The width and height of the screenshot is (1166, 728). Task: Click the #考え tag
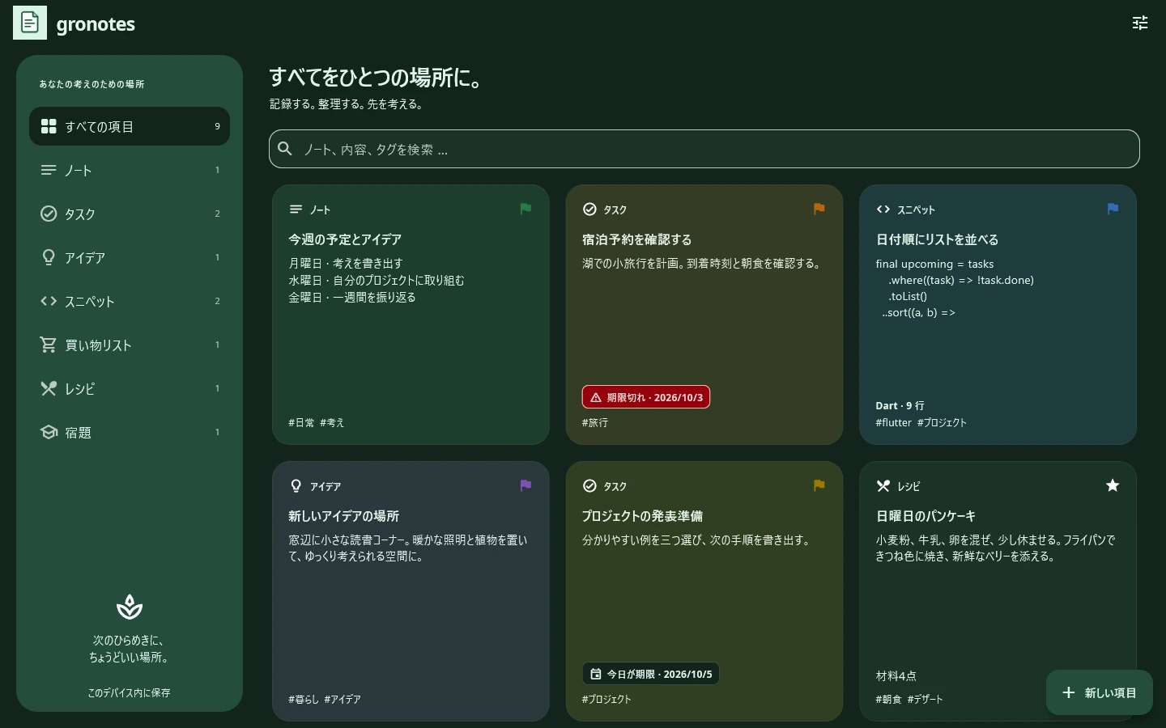click(x=332, y=422)
